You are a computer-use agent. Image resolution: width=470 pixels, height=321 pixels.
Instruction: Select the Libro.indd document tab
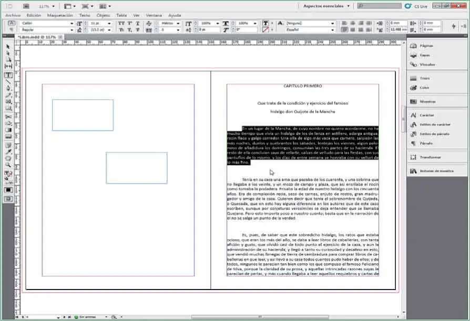pyautogui.click(x=39, y=37)
